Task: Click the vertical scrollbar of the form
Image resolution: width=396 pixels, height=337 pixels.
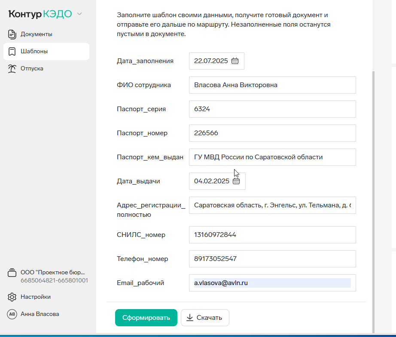Action: point(374,202)
